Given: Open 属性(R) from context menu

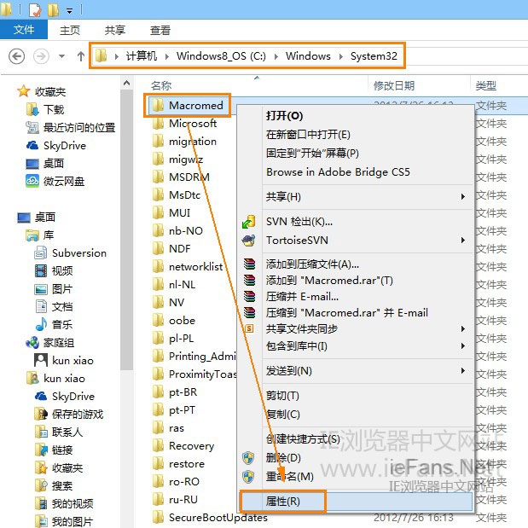Looking at the screenshot, I should (357, 502).
